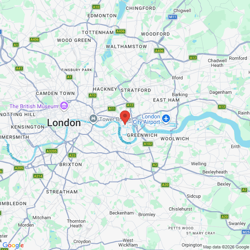Click the A214 road shield

pyautogui.click(x=38, y=176)
